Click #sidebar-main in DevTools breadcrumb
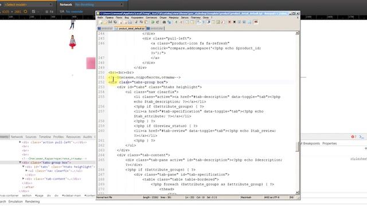Image resolution: width=367 pixels, height=206 pixels. (x=71, y=196)
